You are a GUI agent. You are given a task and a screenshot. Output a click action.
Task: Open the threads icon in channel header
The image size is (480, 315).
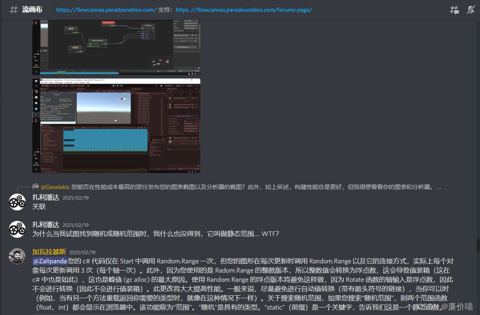tap(454, 10)
